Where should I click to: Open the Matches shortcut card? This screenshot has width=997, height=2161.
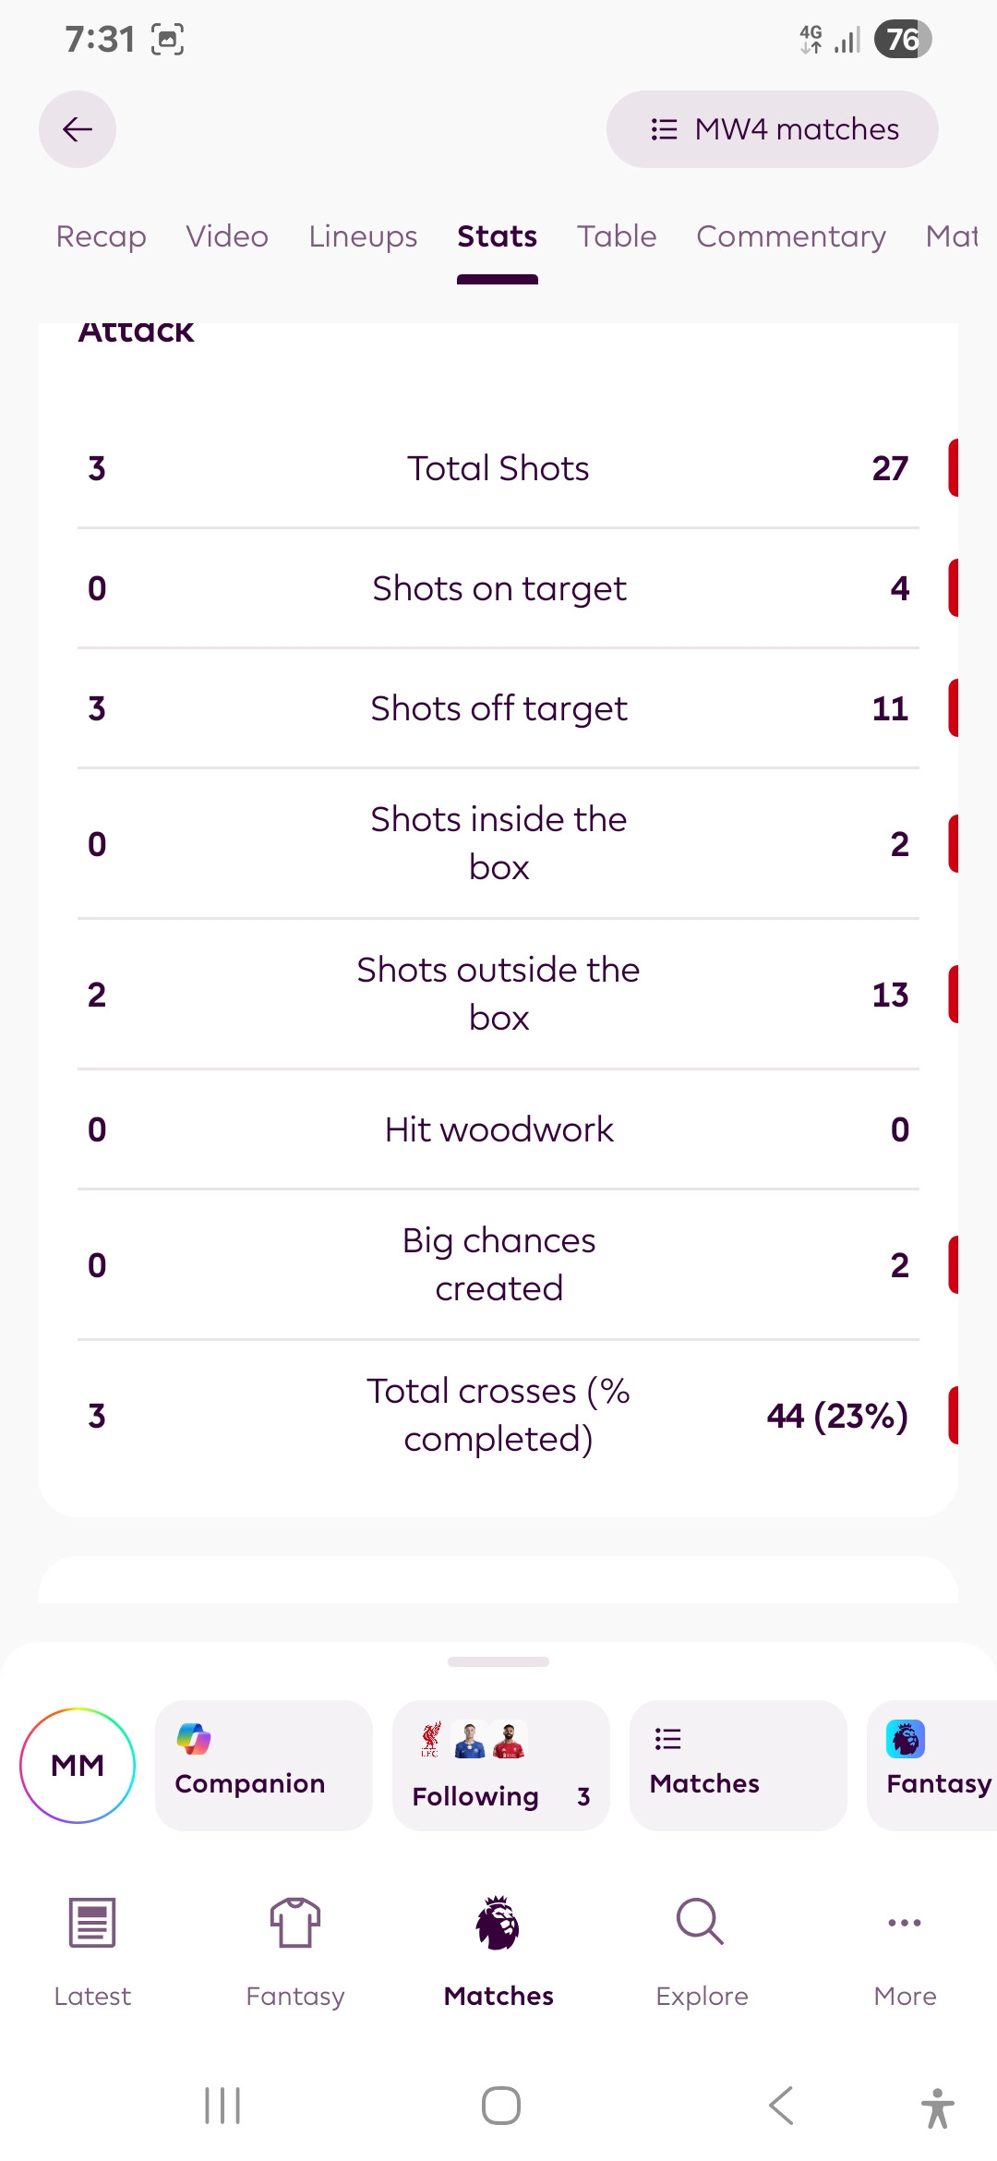(x=739, y=1765)
